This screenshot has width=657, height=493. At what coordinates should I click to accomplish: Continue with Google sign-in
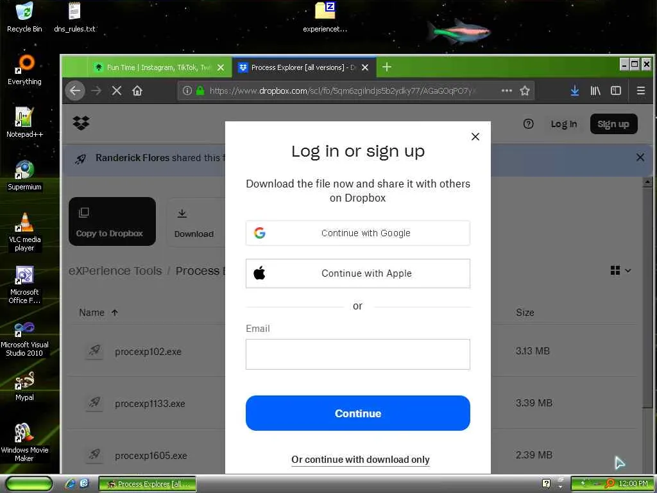[x=358, y=233]
